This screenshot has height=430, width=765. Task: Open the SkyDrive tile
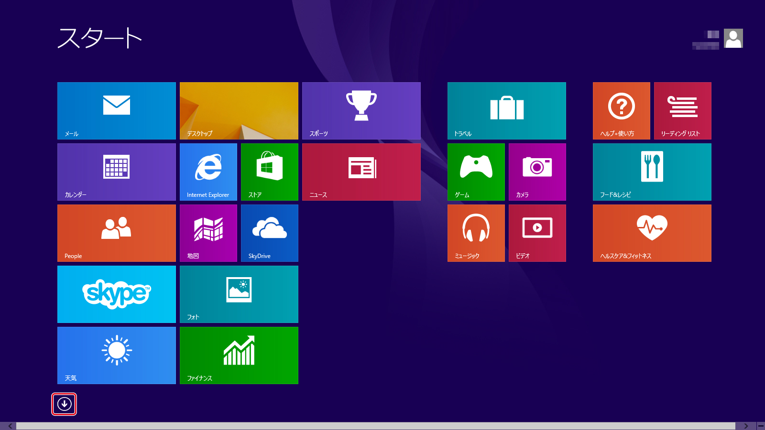tap(270, 233)
